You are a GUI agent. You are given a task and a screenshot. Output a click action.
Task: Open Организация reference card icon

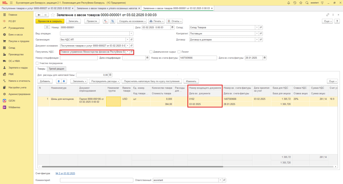click(x=131, y=40)
